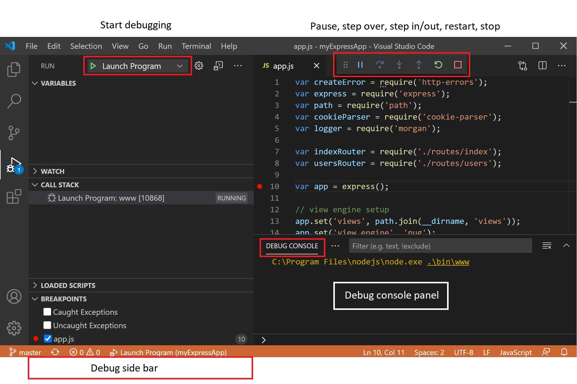Screen dimensions: 577x384
Task: Open the Launch Program configuration dropdown
Action: 180,66
